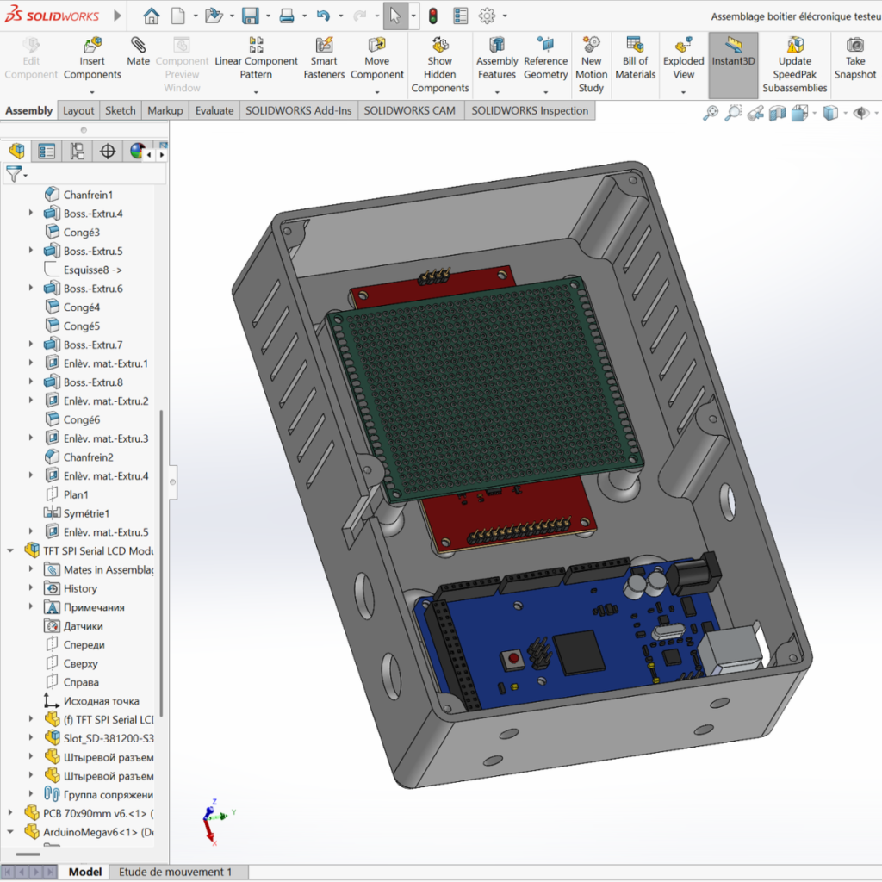
Task: Click Update SpeedPak Subassemblies
Action: point(795,65)
